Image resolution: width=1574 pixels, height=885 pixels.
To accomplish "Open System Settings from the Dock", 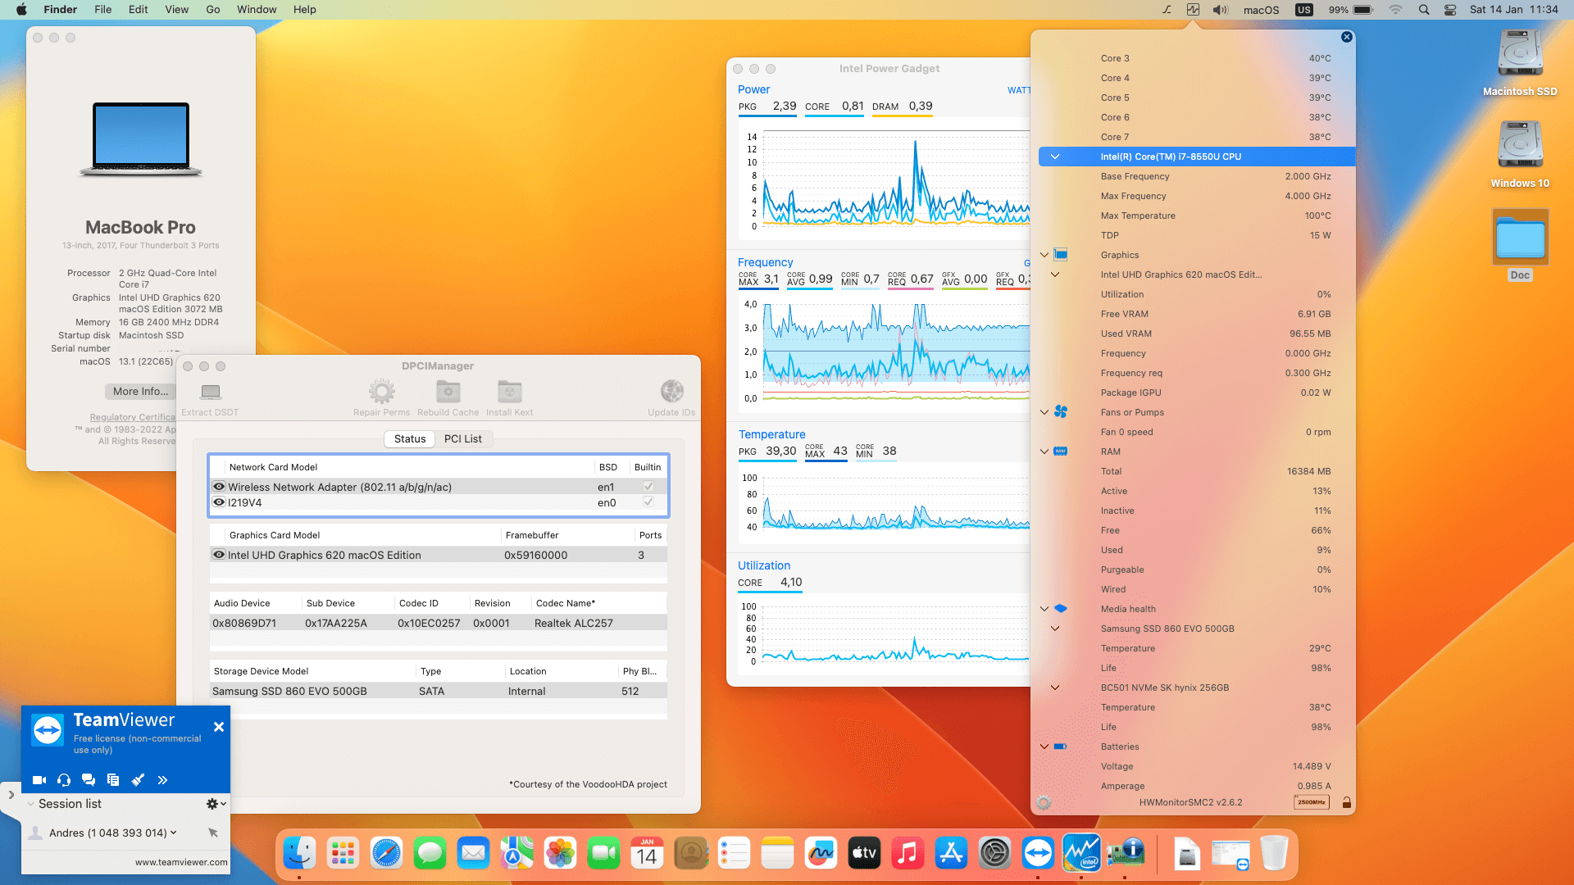I will pos(994,854).
